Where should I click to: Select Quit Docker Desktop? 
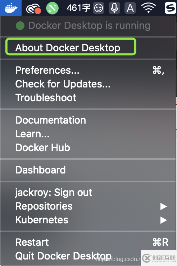pos(88,256)
